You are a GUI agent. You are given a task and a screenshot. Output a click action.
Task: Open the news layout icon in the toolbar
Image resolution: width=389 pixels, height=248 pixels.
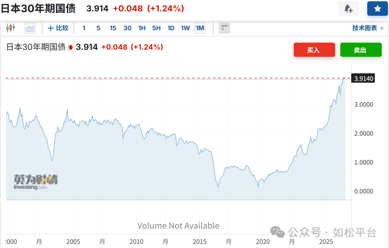tap(224, 28)
